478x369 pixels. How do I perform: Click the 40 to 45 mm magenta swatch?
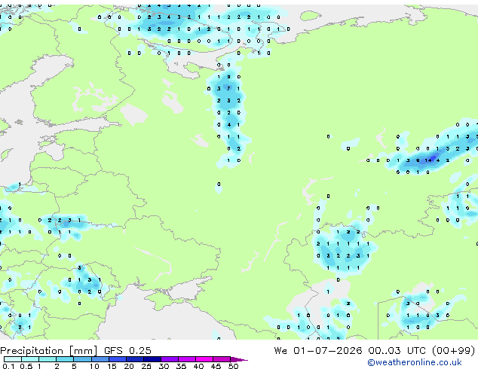coord(204,359)
